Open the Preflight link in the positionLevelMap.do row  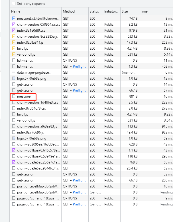(x=79, y=192)
